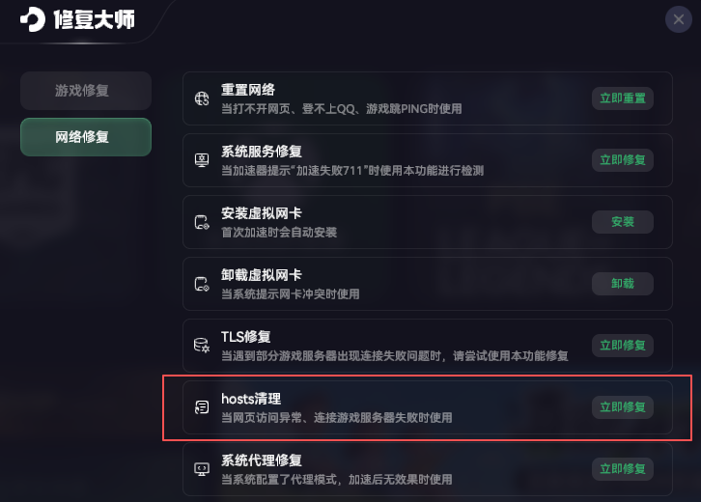This screenshot has width=701, height=502.
Task: Click the network card icon for 卸载虚拟网卡
Action: click(x=202, y=284)
